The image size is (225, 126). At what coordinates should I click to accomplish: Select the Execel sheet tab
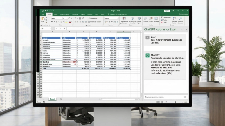[x=52, y=99]
